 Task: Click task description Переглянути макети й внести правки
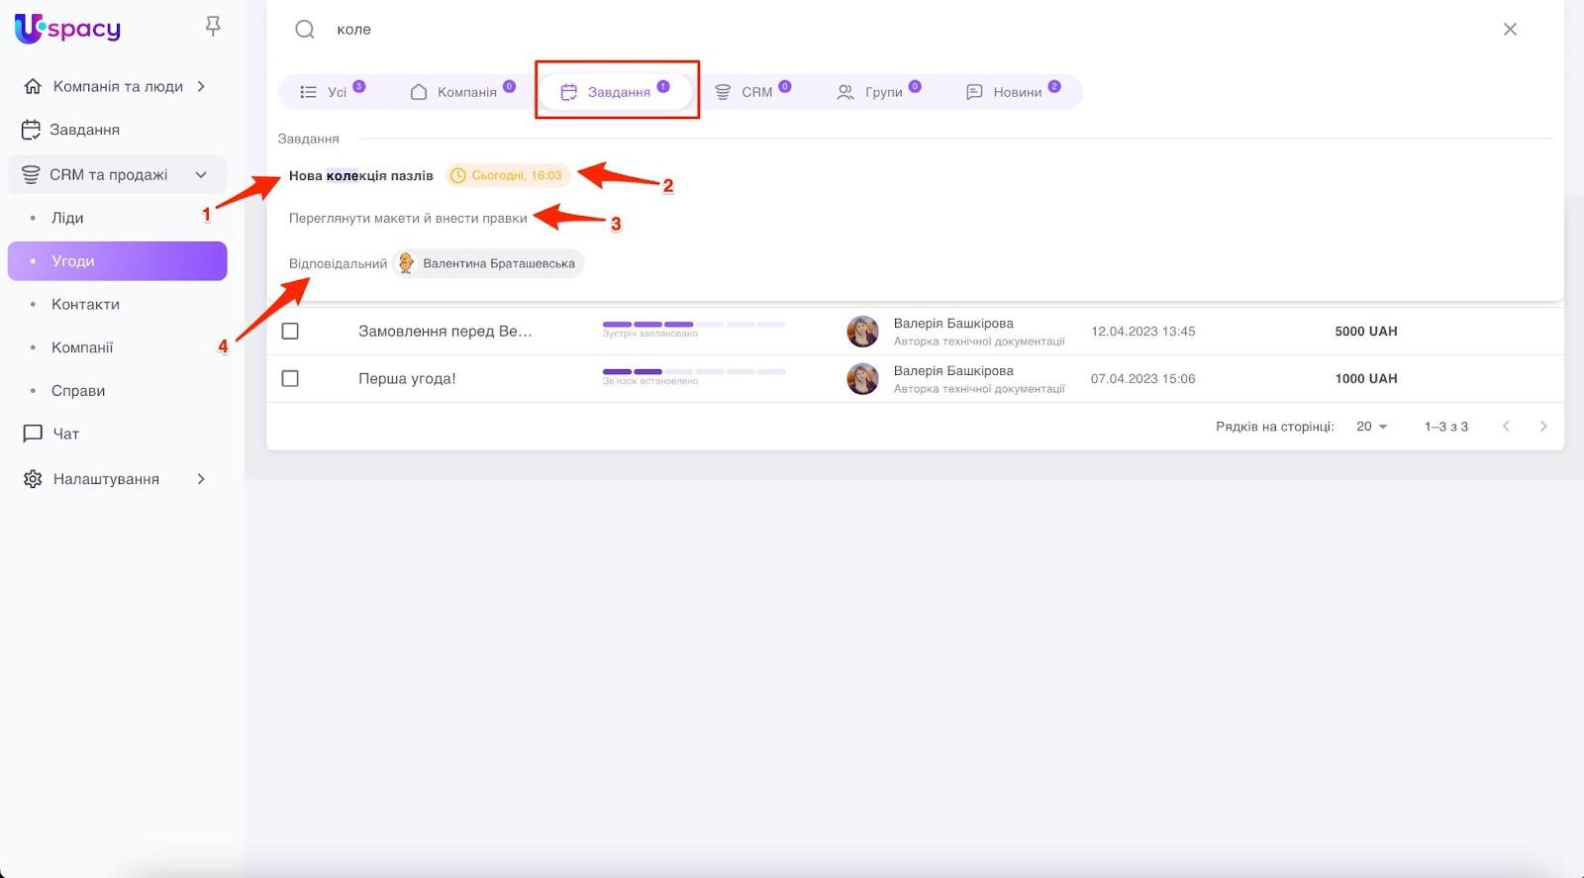click(408, 218)
